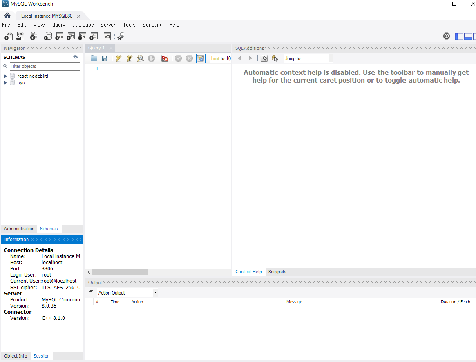Toggle automatic context help icon

coord(275,58)
